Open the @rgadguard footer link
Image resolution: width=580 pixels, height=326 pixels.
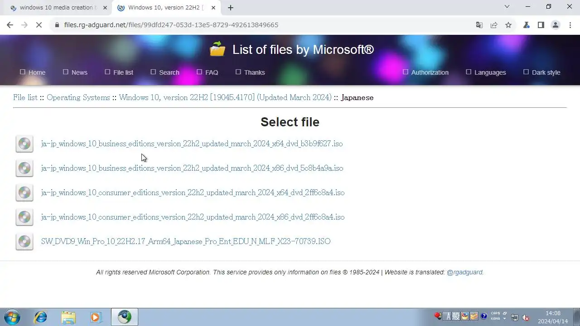[464, 272]
